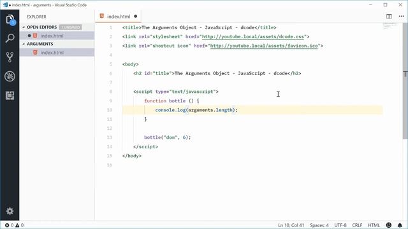Screen dimensions: 408x229
Task: Open the Source Control view icon
Action: point(10,57)
